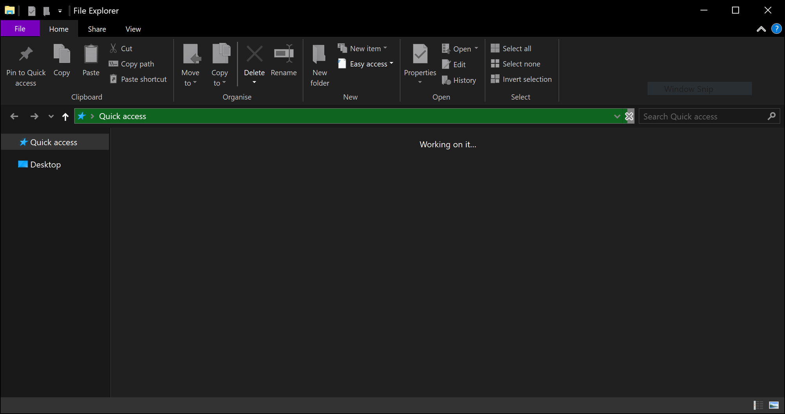Screen dimensions: 785x414
Task: Click the Paste shortcut icon
Action: [113, 79]
